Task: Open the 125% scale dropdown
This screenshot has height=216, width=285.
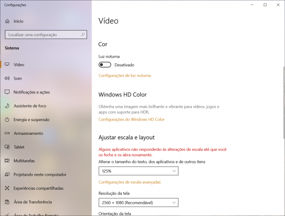Action: 138,171
